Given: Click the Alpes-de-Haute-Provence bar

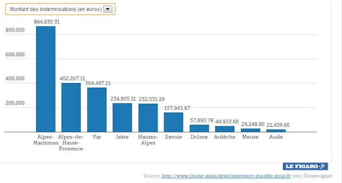Looking at the screenshot, I should (71, 107).
